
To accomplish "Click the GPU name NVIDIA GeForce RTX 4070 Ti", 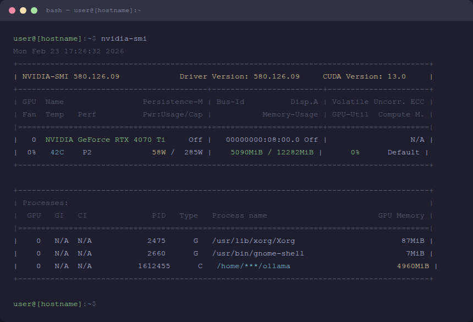I will [x=105, y=140].
